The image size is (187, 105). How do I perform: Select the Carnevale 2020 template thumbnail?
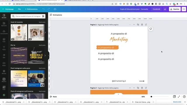pyautogui.click(x=19, y=55)
